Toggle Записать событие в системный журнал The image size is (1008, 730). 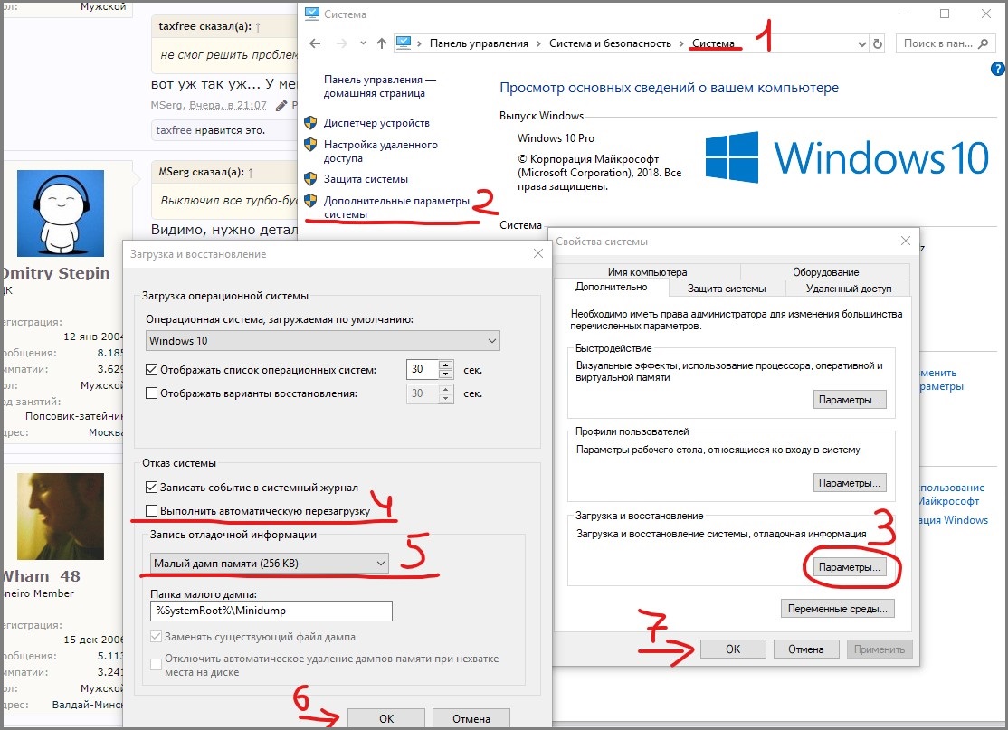click(152, 487)
